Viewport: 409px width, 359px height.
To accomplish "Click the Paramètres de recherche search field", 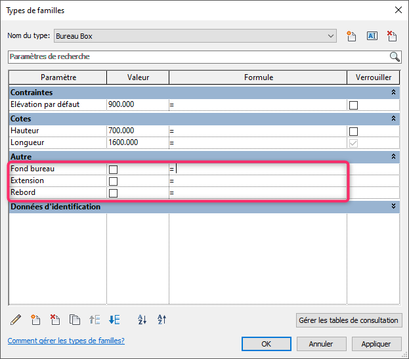I will [x=197, y=56].
